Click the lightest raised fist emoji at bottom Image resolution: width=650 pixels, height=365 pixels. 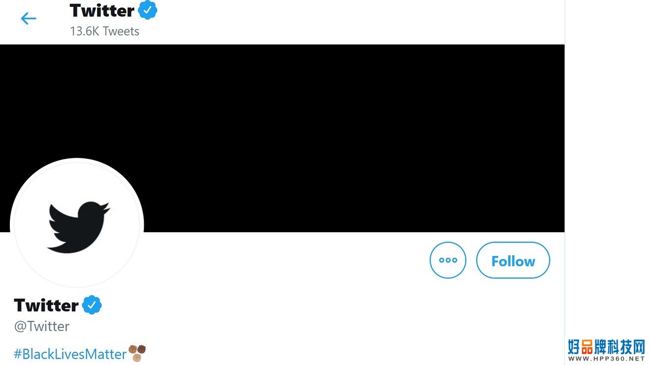[x=137, y=357]
